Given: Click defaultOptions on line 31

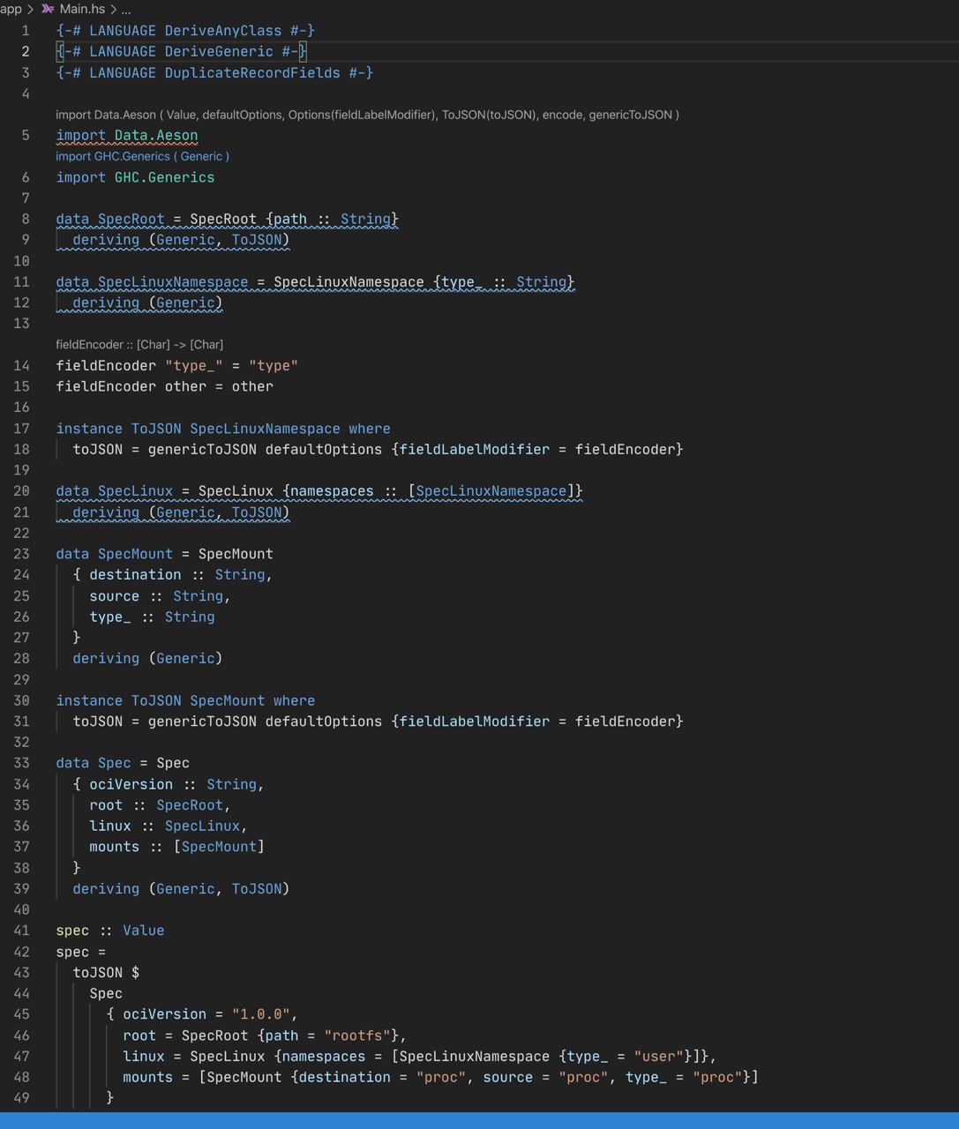Looking at the screenshot, I should (324, 722).
